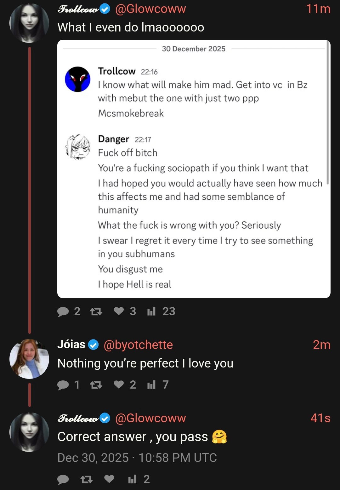Screen dimensions: 340x490
Task: View stats of the 'Correct answer' post
Action: 133,479
